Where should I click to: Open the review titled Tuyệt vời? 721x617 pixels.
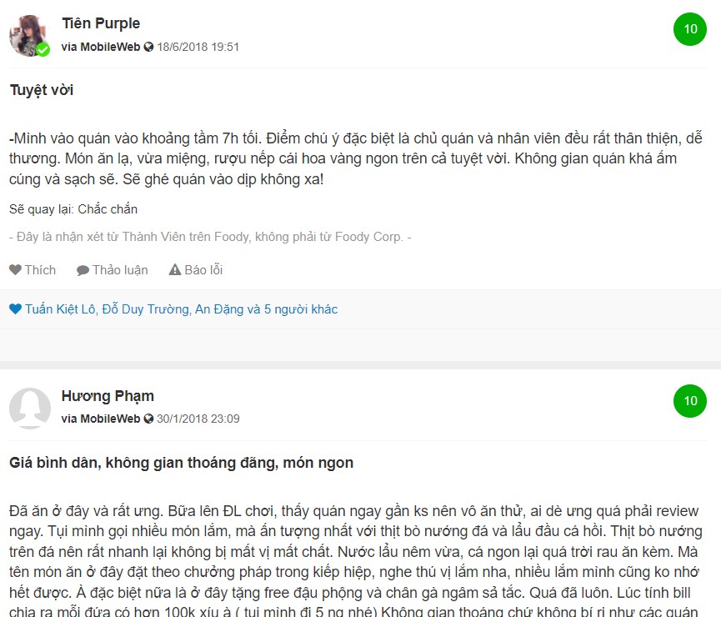[42, 90]
